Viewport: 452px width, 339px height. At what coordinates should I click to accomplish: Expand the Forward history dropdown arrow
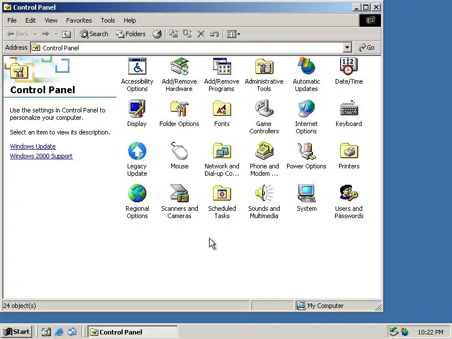pos(56,34)
